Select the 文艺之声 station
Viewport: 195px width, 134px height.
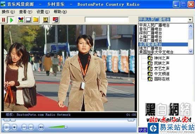tap(162, 69)
